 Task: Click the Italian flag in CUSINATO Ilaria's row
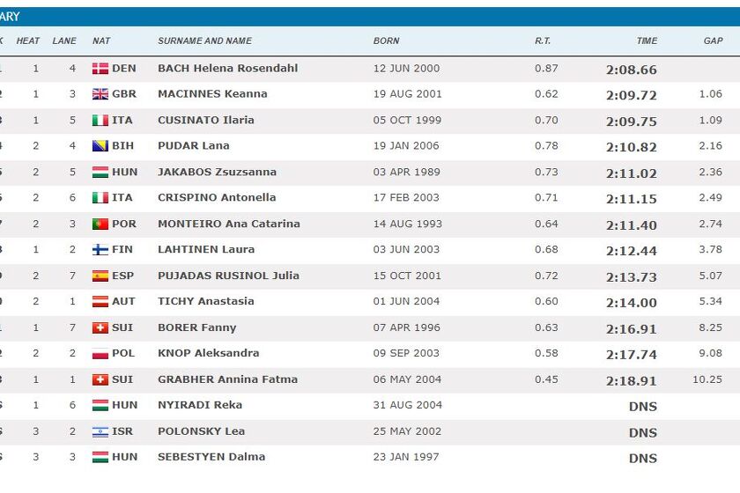[x=100, y=121]
